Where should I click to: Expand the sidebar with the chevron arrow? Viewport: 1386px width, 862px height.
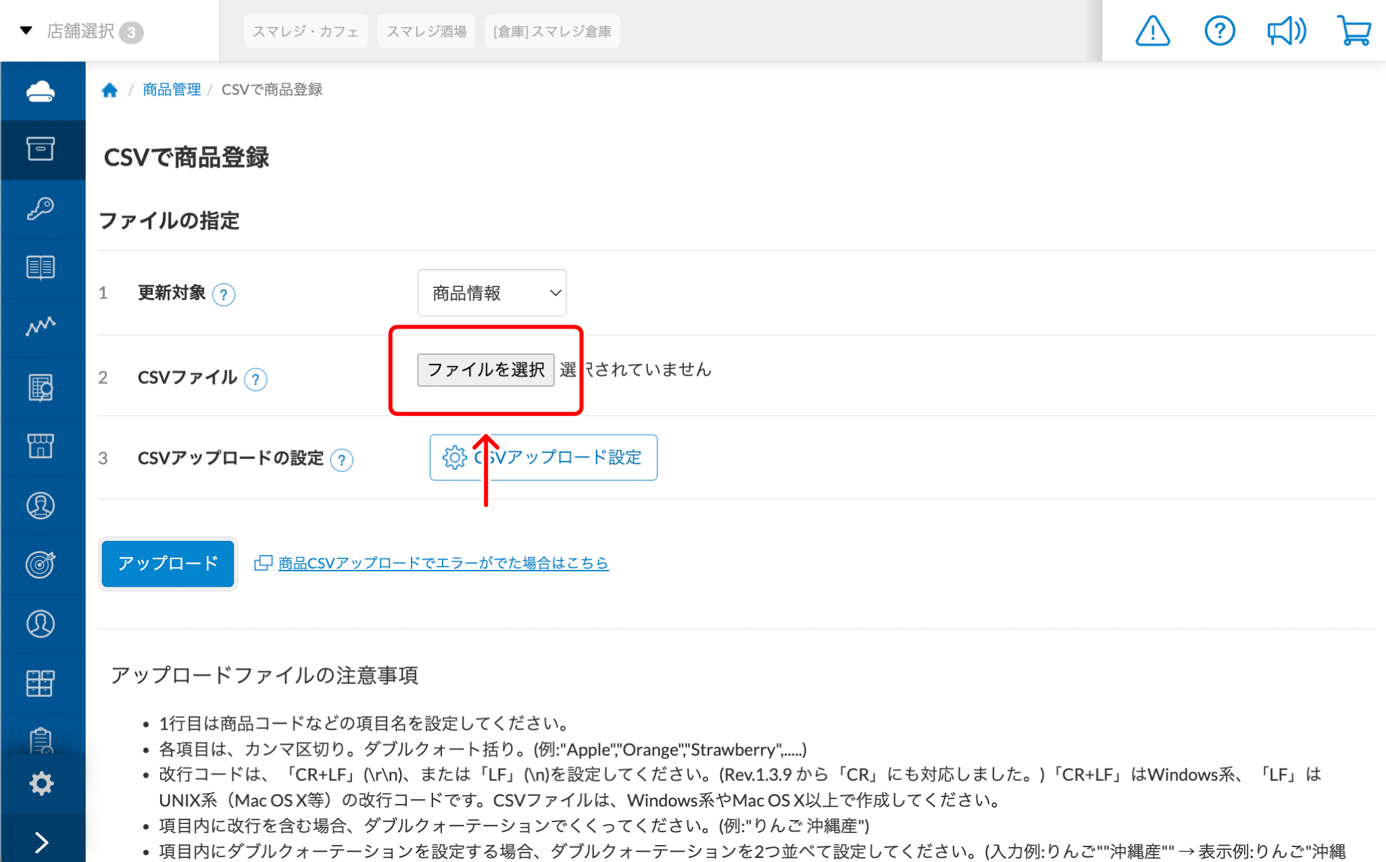(41, 842)
